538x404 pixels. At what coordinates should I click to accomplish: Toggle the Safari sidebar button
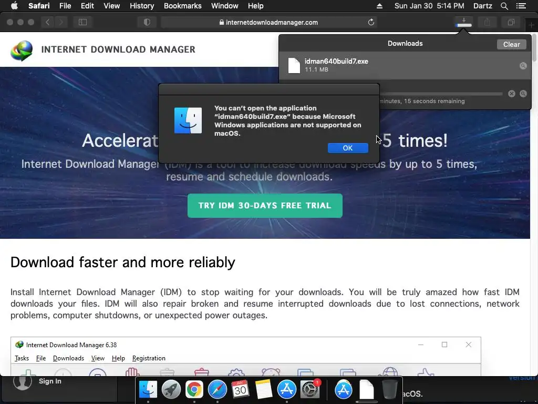click(x=82, y=22)
